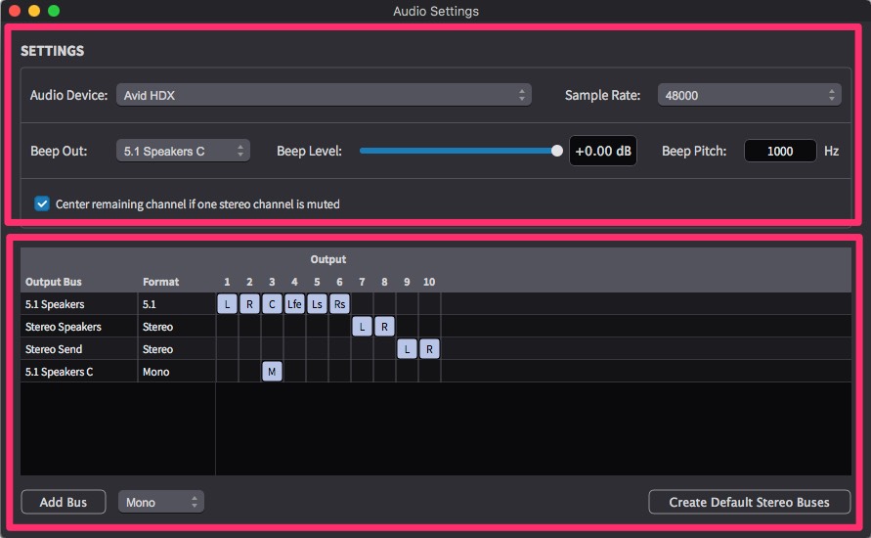
Task: Select the 5.1 Speakers C bus name
Action: [x=59, y=372]
